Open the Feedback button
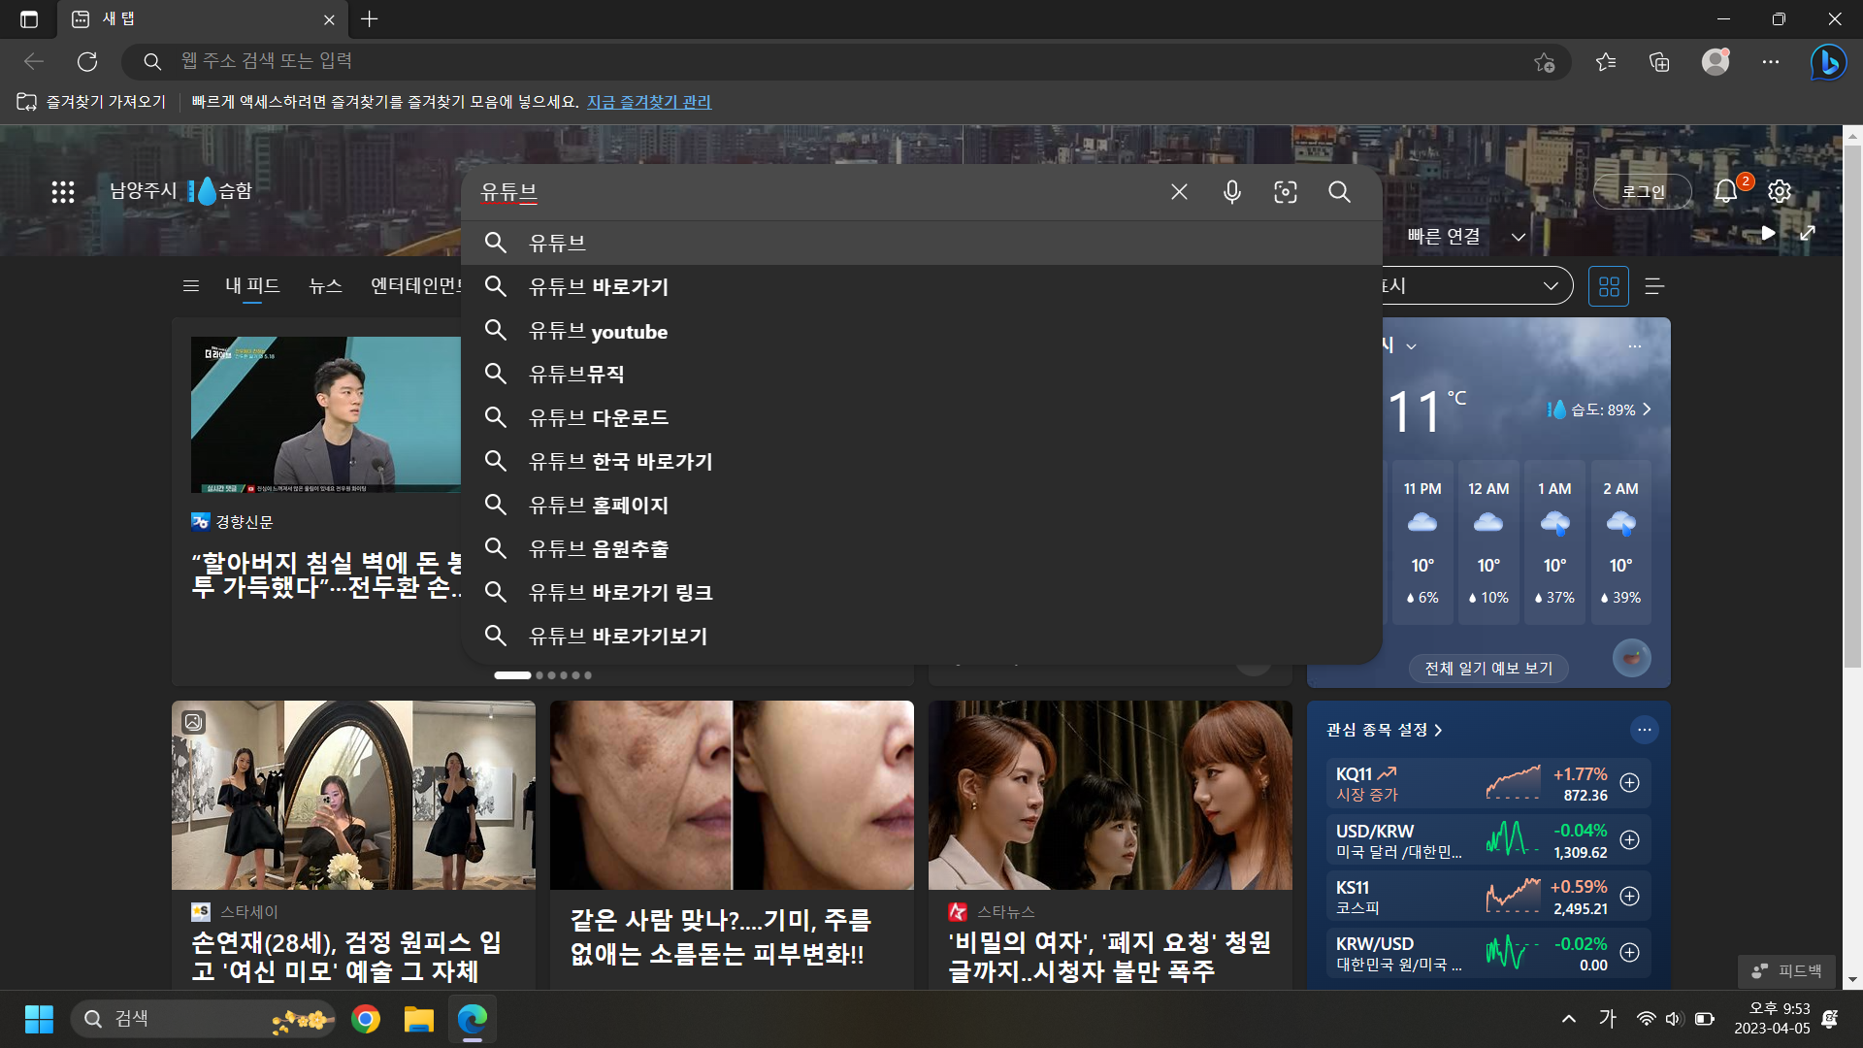The height and width of the screenshot is (1048, 1863). coord(1786,971)
